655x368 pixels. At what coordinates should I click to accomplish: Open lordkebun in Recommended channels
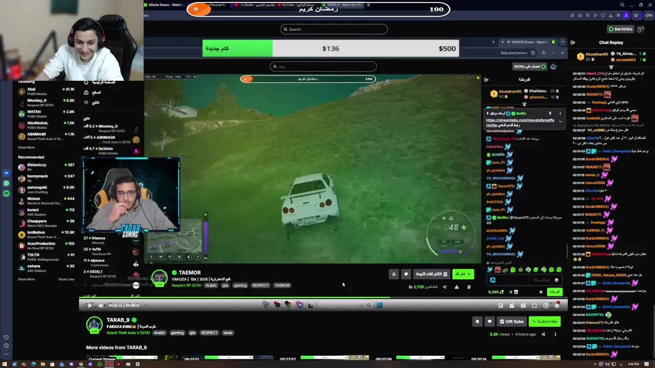(46, 235)
